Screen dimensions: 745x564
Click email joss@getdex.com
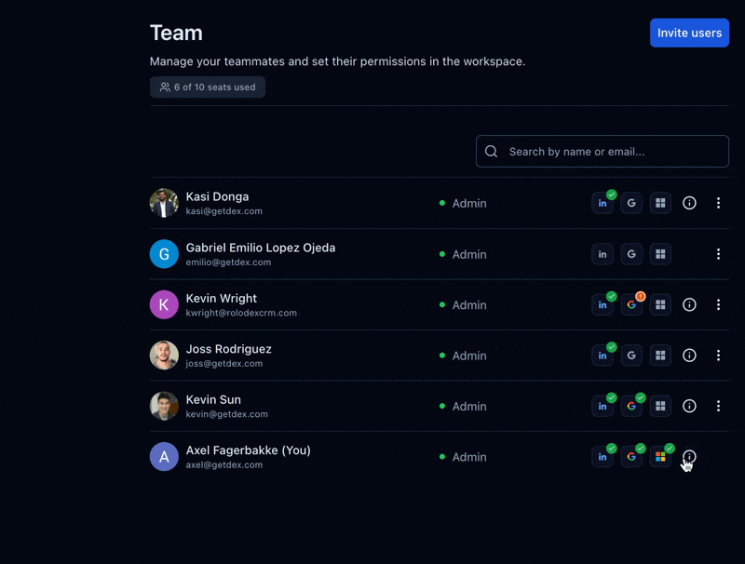(223, 364)
